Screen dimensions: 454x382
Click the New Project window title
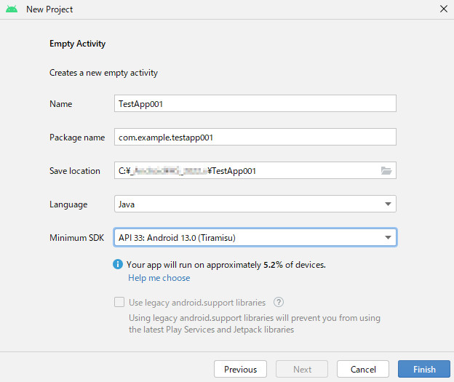point(49,9)
